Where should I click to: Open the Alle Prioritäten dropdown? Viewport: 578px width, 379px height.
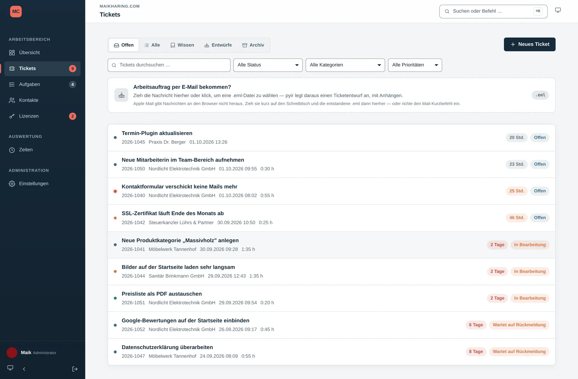click(x=415, y=65)
